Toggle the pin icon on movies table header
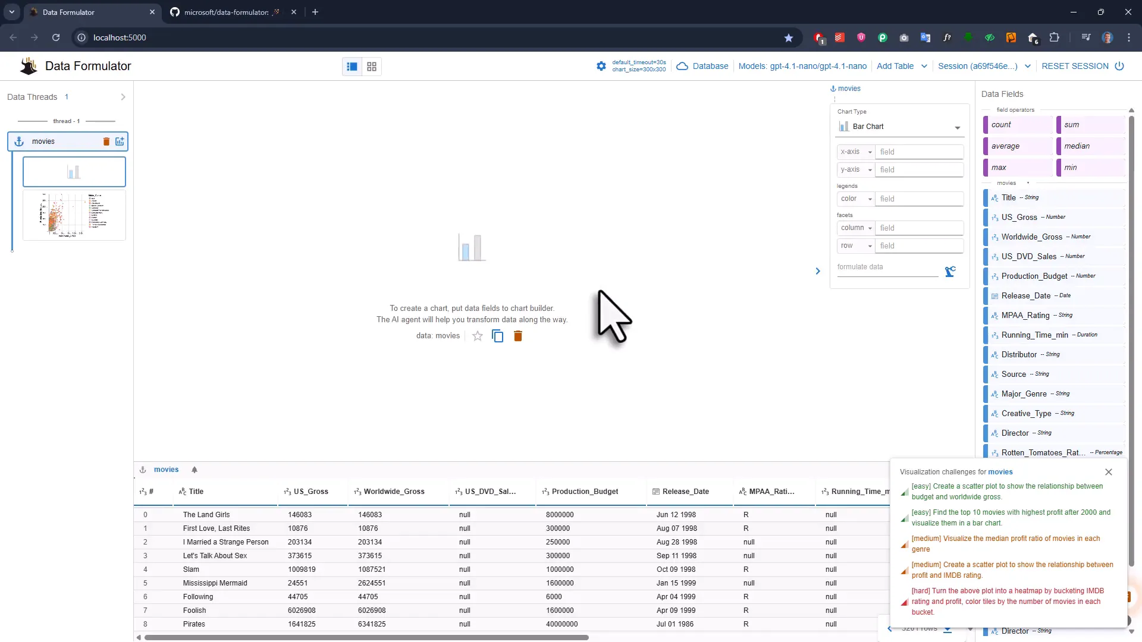Screen dimensions: 1142x642 click(194, 469)
